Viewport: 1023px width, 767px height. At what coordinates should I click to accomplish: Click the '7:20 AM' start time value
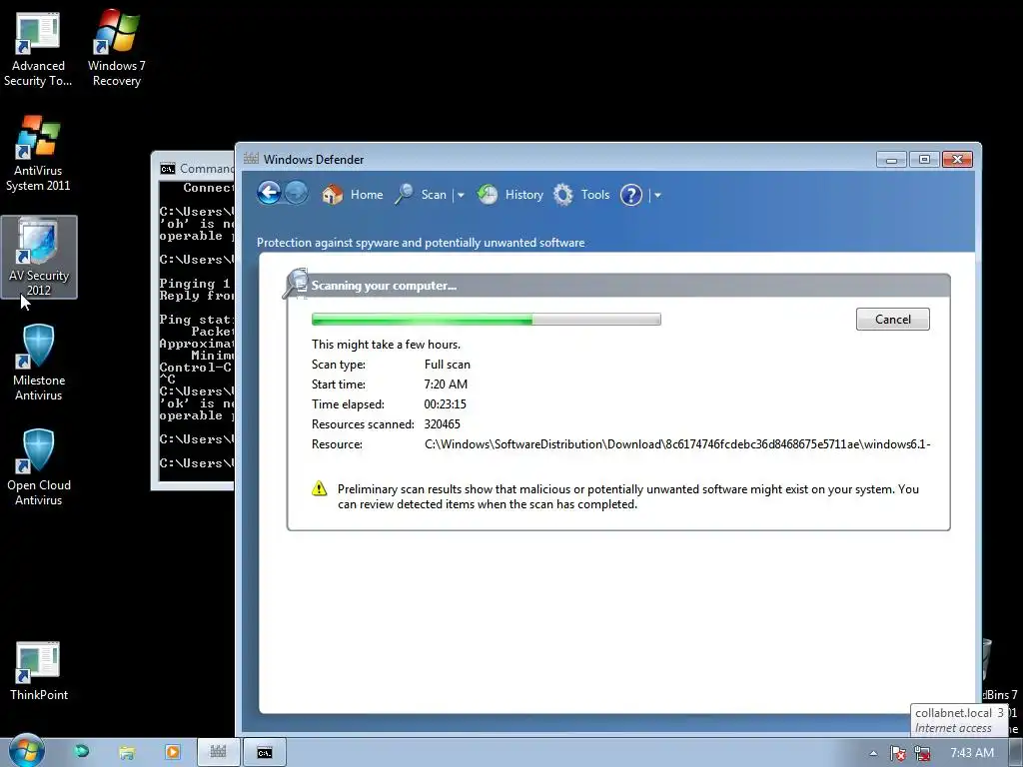[x=446, y=384]
